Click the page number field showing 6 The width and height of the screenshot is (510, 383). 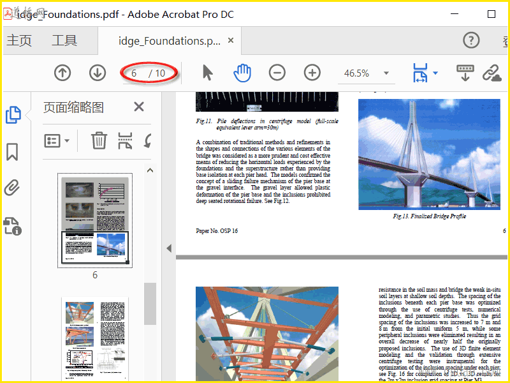coord(135,73)
